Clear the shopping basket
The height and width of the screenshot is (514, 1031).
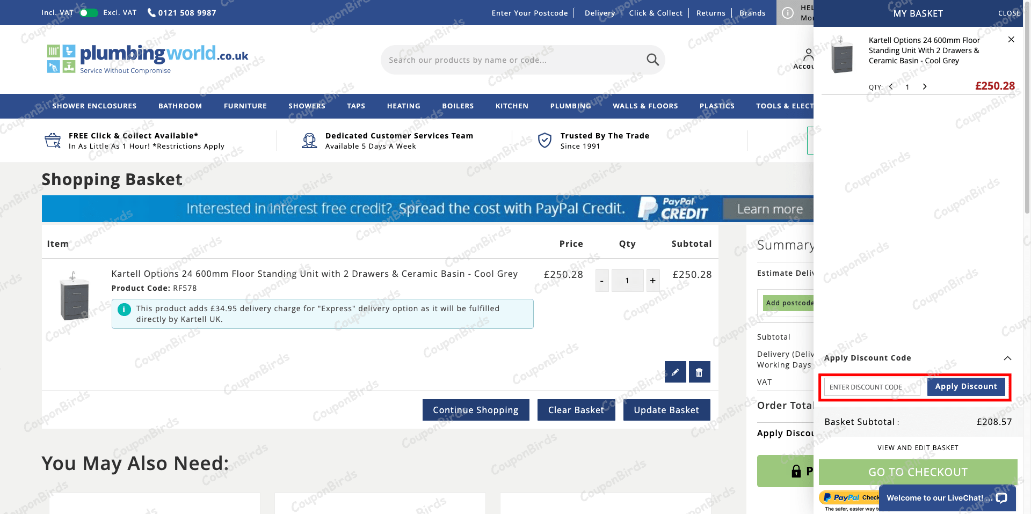576,409
